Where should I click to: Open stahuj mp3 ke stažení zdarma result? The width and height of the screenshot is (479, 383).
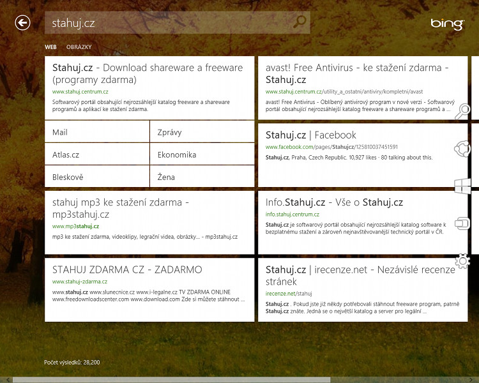(x=120, y=208)
